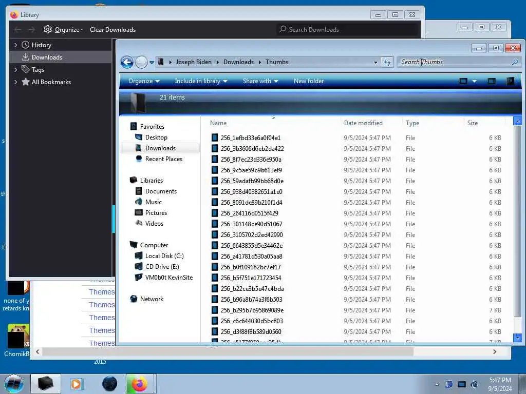Open Documents library in navigation pane
This screenshot has height=394, width=526.
161,191
